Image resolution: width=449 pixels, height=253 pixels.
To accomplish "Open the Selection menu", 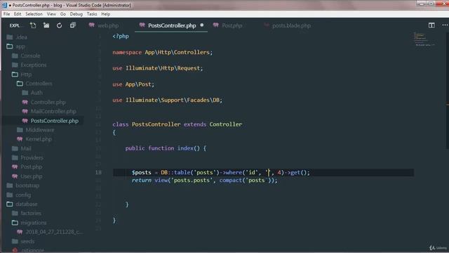I will pyautogui.click(x=34, y=14).
